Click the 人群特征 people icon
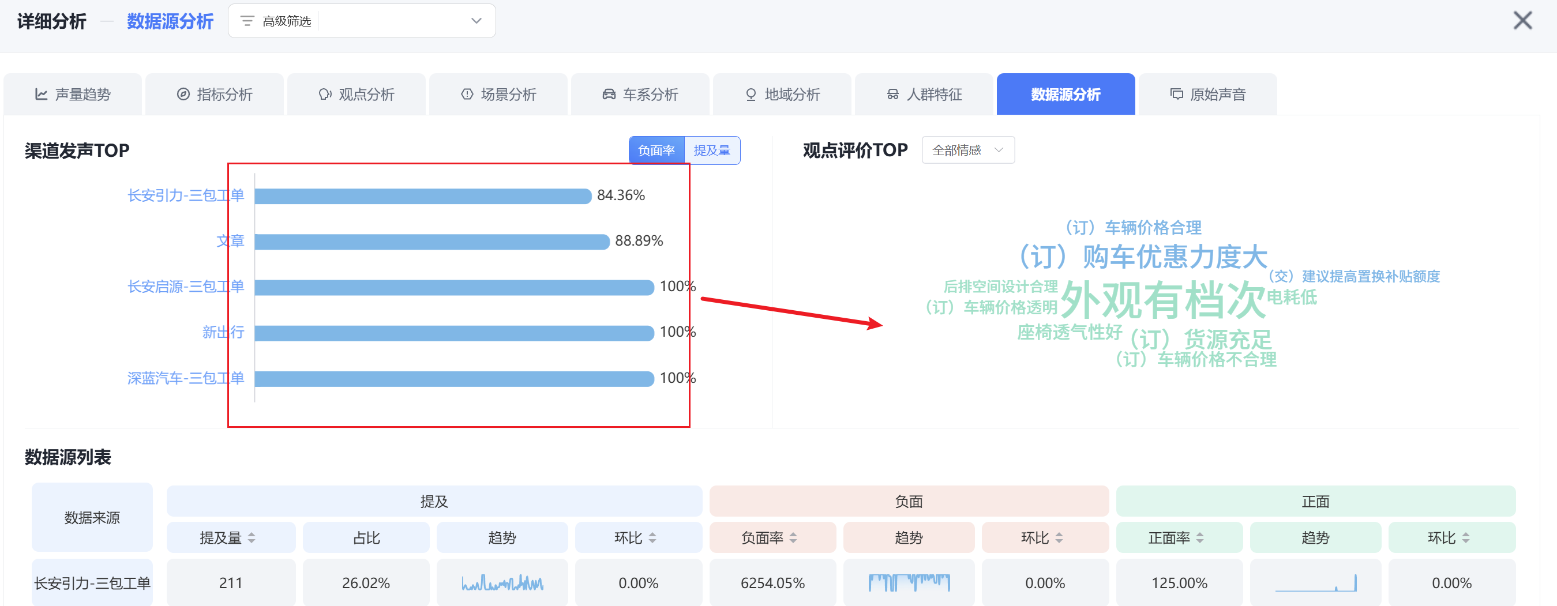 [893, 94]
